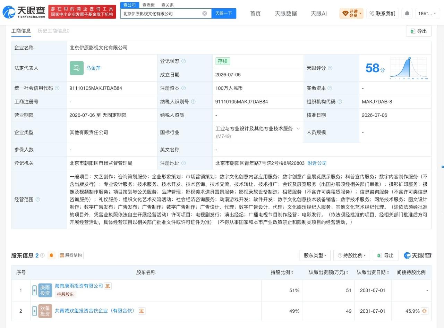Open the account menu 186*...

pyautogui.click(x=428, y=14)
